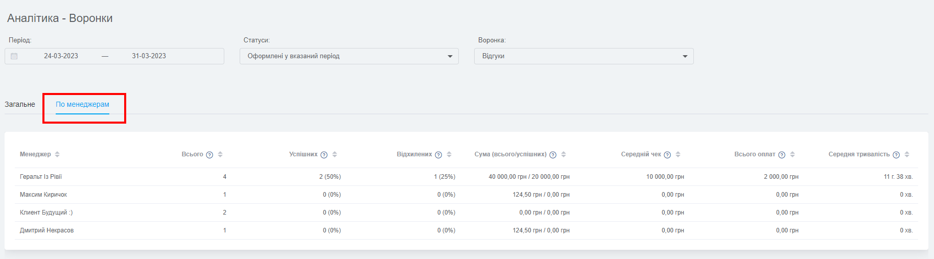The height and width of the screenshot is (259, 934).
Task: Click manager name Дмитрий Некрасов
Action: coord(46,230)
